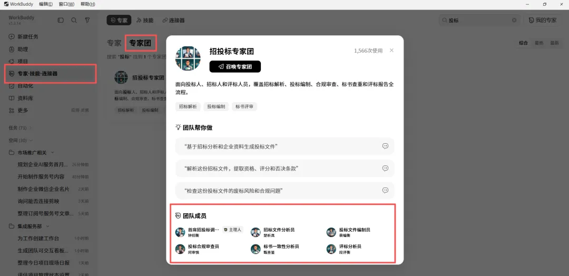
Task: Open task 为工作创建工作台
Action: coord(38,238)
